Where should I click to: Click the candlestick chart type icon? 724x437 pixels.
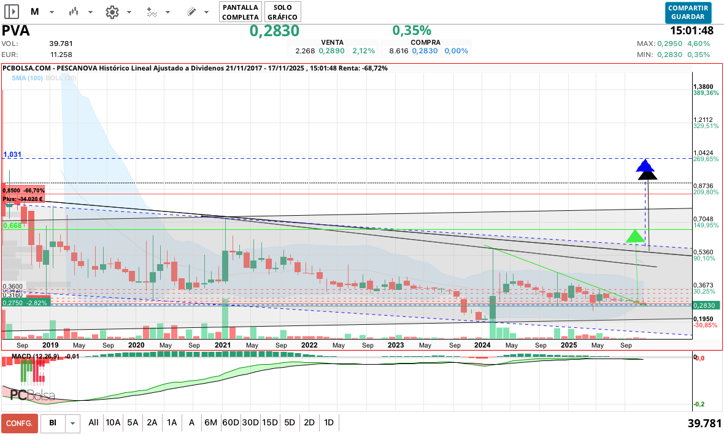74,12
